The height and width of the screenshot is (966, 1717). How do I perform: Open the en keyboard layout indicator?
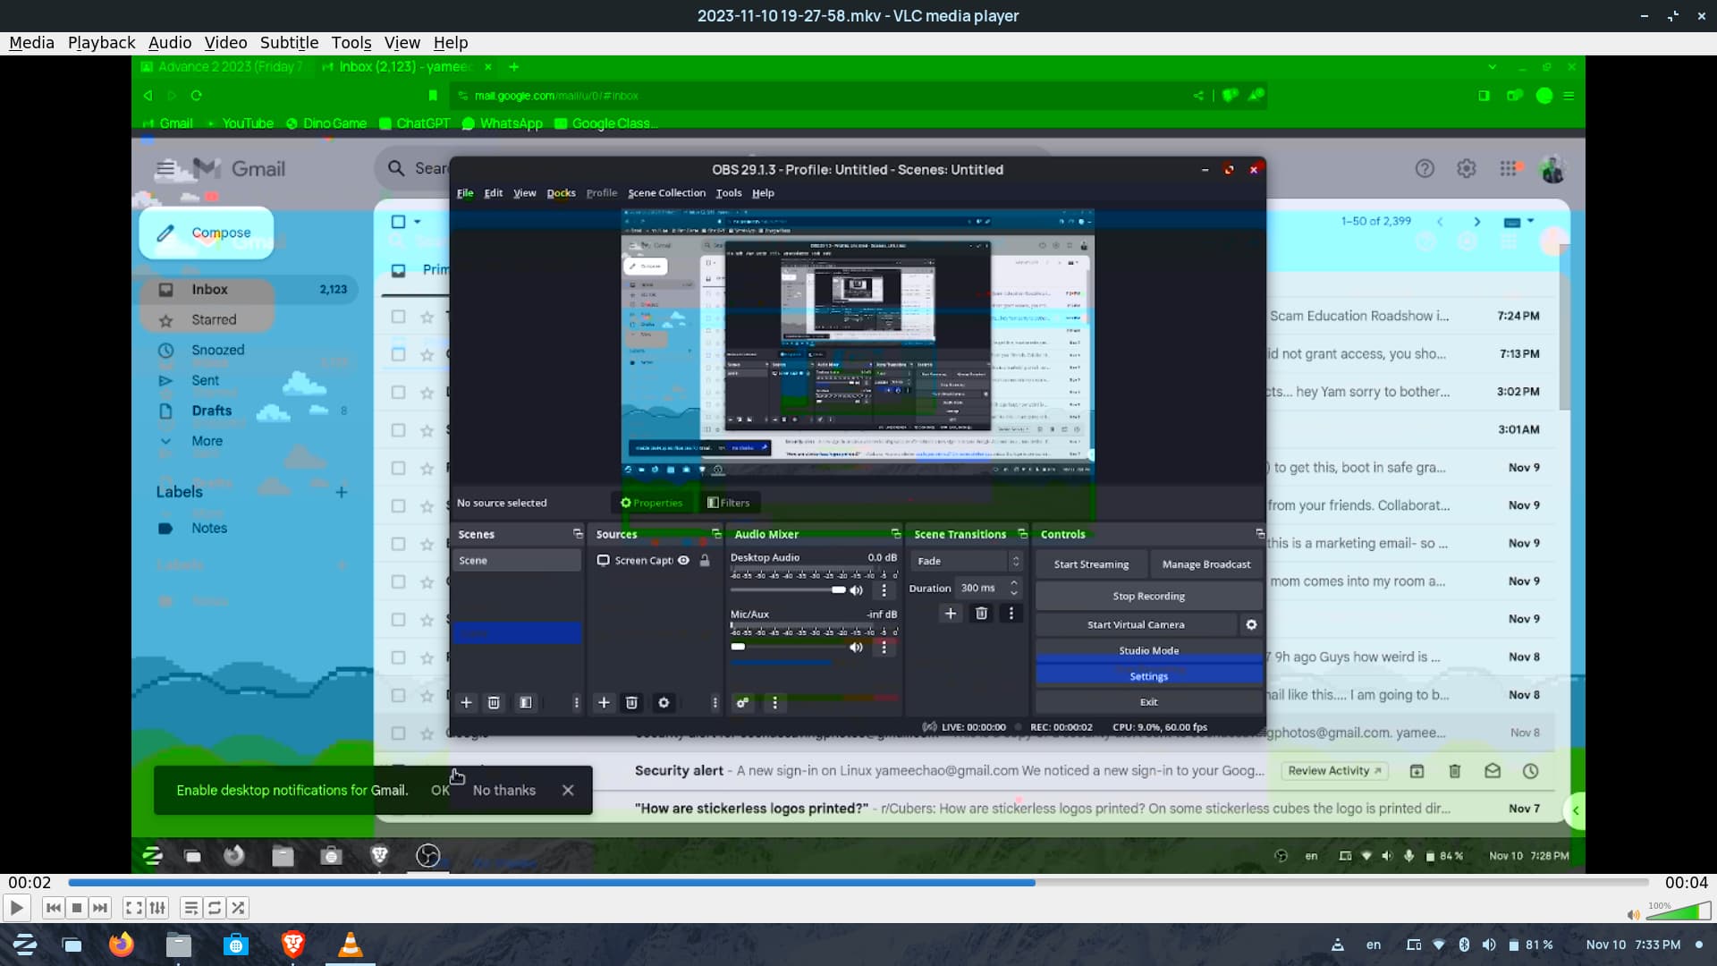pos(1374,945)
